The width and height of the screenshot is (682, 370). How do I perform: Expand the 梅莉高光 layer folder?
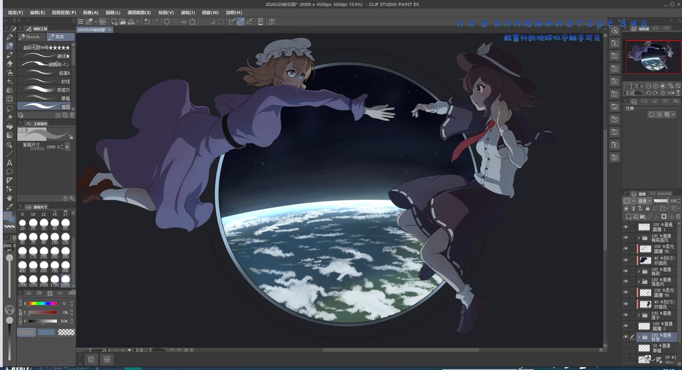(x=639, y=238)
